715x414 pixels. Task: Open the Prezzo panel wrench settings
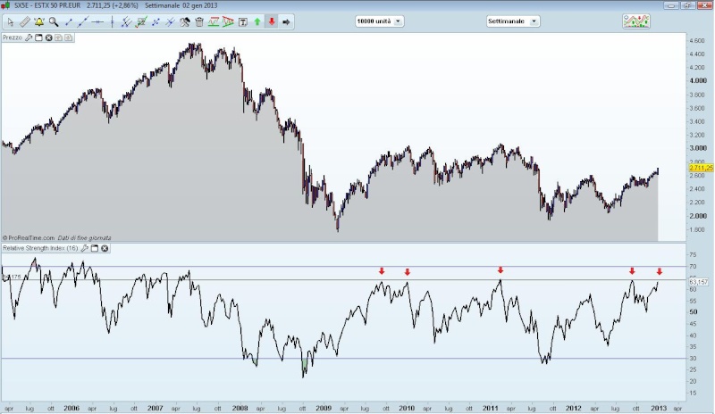click(x=29, y=37)
